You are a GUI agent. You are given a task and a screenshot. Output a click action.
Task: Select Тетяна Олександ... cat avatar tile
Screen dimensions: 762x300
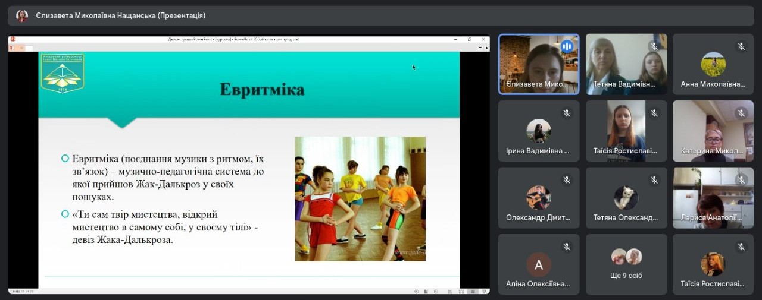(x=626, y=197)
